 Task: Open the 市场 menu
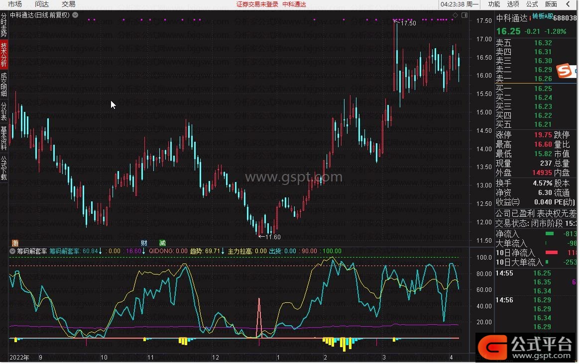point(15,4)
